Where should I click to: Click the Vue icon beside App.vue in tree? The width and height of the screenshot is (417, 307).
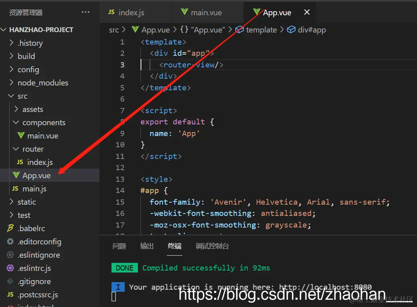[x=16, y=175]
